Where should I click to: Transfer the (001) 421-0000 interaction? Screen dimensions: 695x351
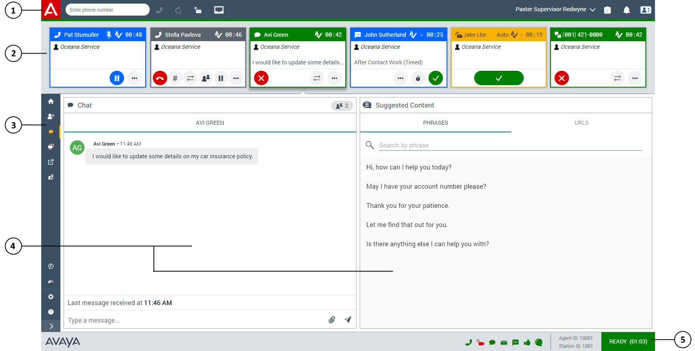pyautogui.click(x=617, y=78)
